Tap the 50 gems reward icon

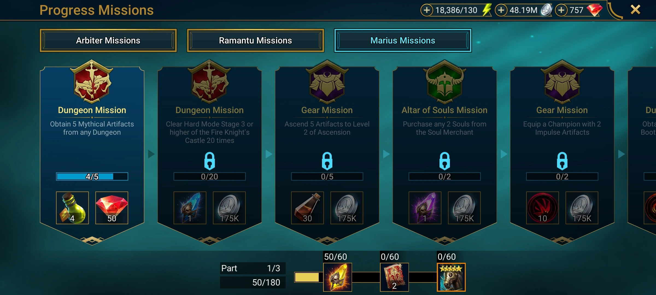(x=112, y=208)
